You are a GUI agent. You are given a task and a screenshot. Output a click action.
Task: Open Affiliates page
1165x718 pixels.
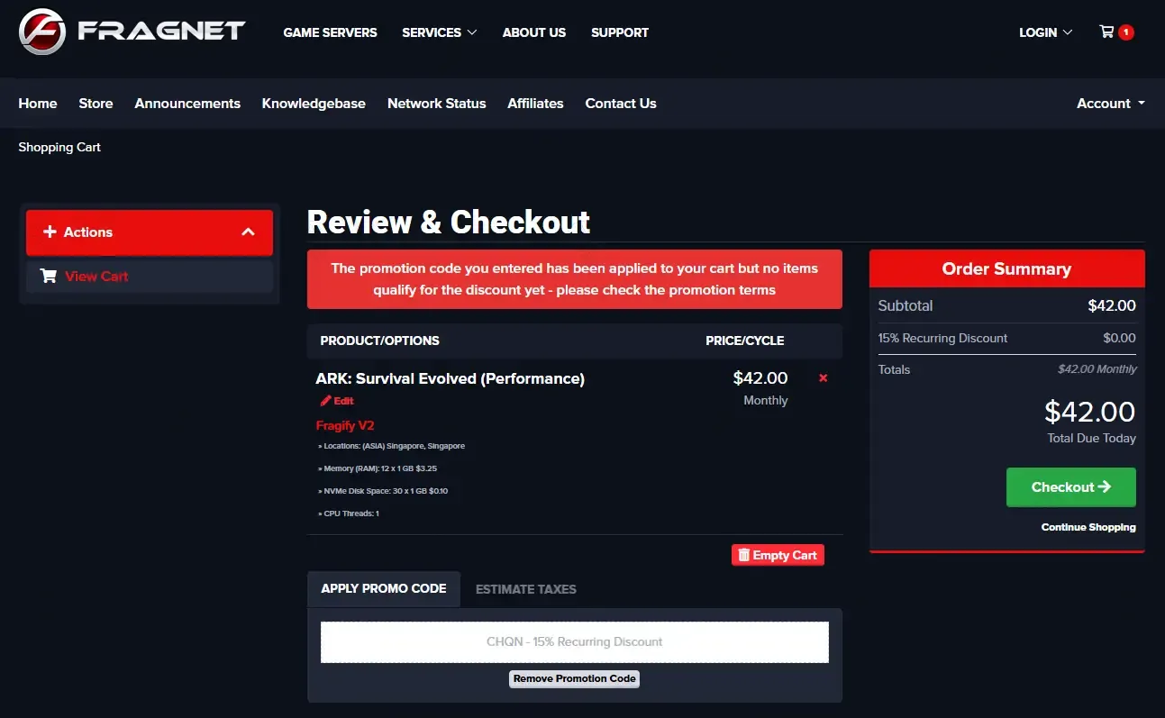pos(535,104)
